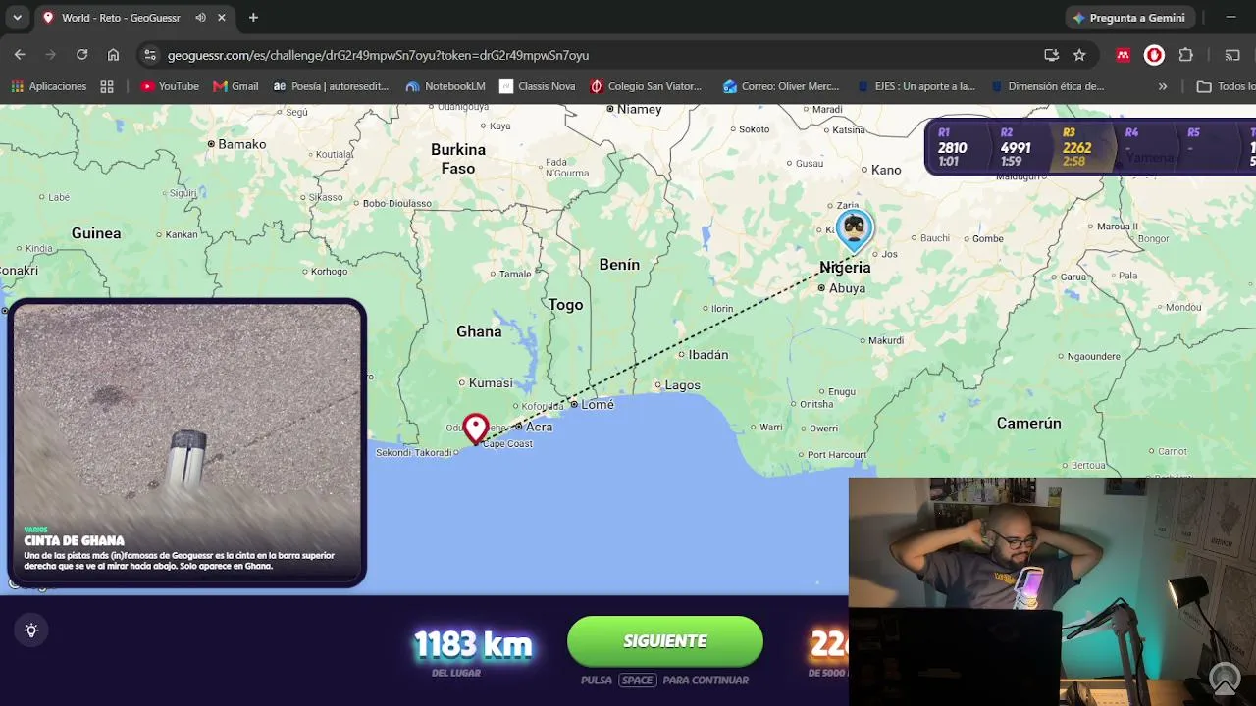View site information for geoguessr.com
Screen dimensions: 1256x706
pos(149,55)
